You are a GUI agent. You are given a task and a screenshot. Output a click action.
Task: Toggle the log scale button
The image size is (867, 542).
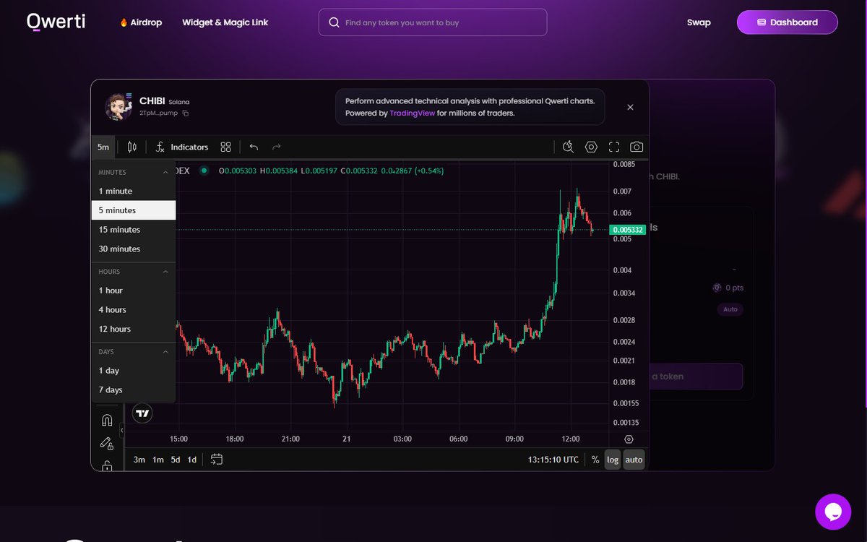(613, 460)
